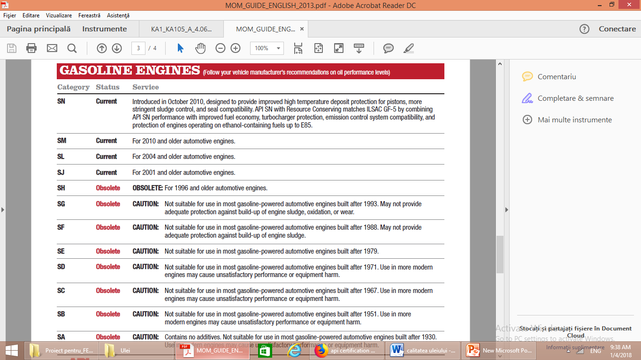Zoom in with plus button

point(236,48)
